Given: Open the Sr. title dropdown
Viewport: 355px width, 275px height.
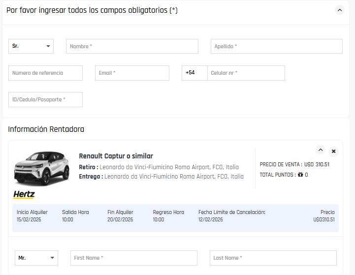Looking at the screenshot, I should (x=31, y=46).
